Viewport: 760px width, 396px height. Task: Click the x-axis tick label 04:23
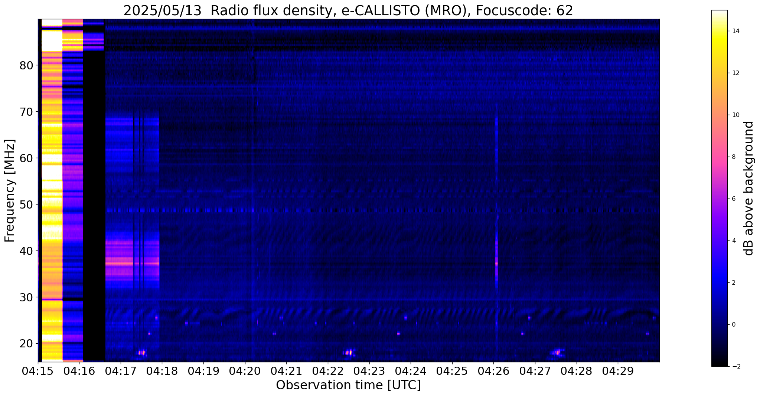tap(369, 370)
